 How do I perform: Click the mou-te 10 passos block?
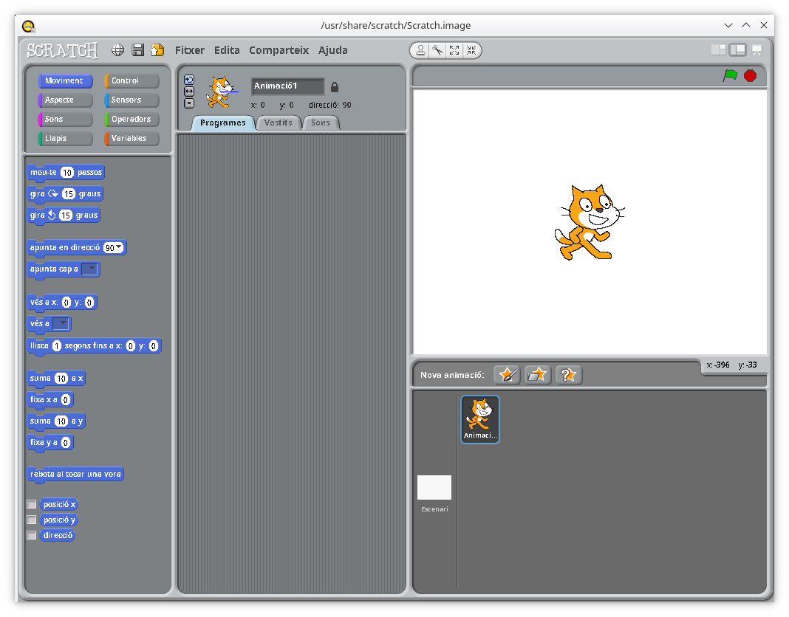[x=66, y=173]
